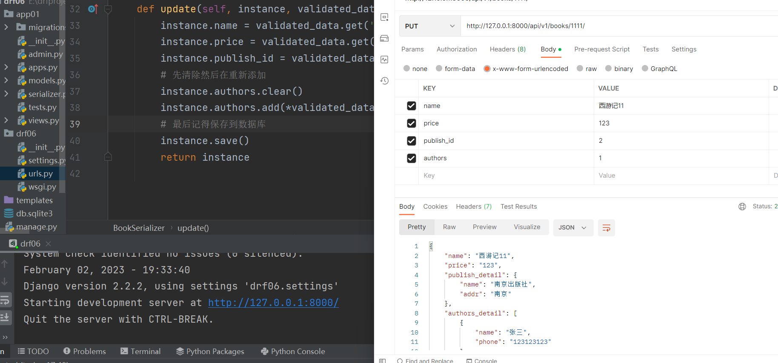The image size is (778, 363).
Task: Switch response view to Preview
Action: 484,227
